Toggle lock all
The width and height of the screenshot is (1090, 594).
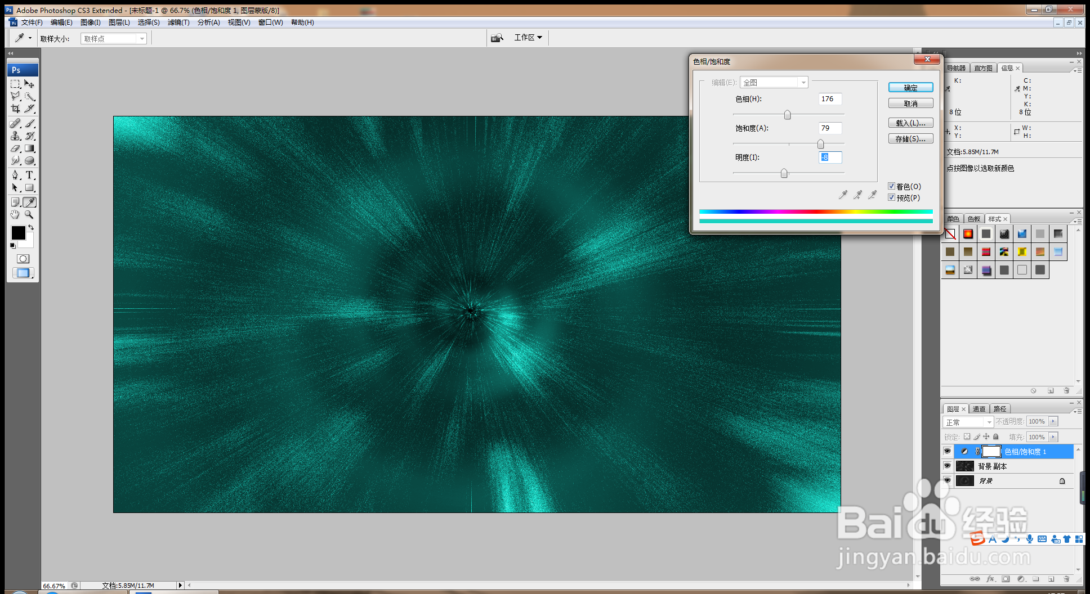tap(996, 436)
